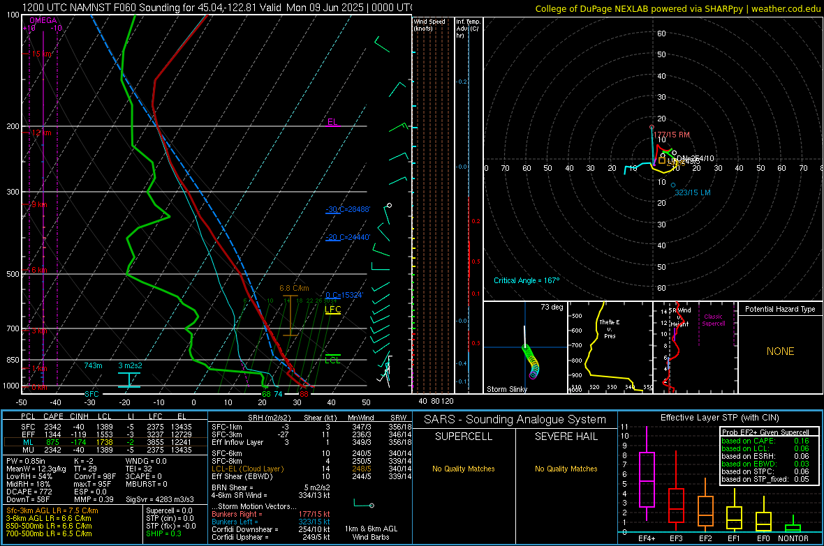The width and height of the screenshot is (824, 546).
Task: Click the 'Prob EF2+ Given Supercell' legend heading
Action: coord(765,432)
